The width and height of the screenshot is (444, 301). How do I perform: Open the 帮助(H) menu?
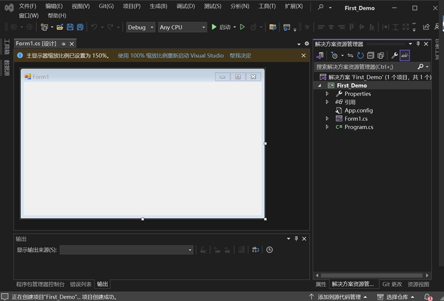[x=57, y=16]
